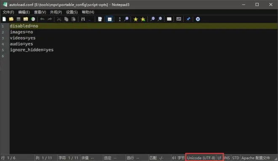
Task: Click the magnifier focused view icon
Action: tap(126, 19)
